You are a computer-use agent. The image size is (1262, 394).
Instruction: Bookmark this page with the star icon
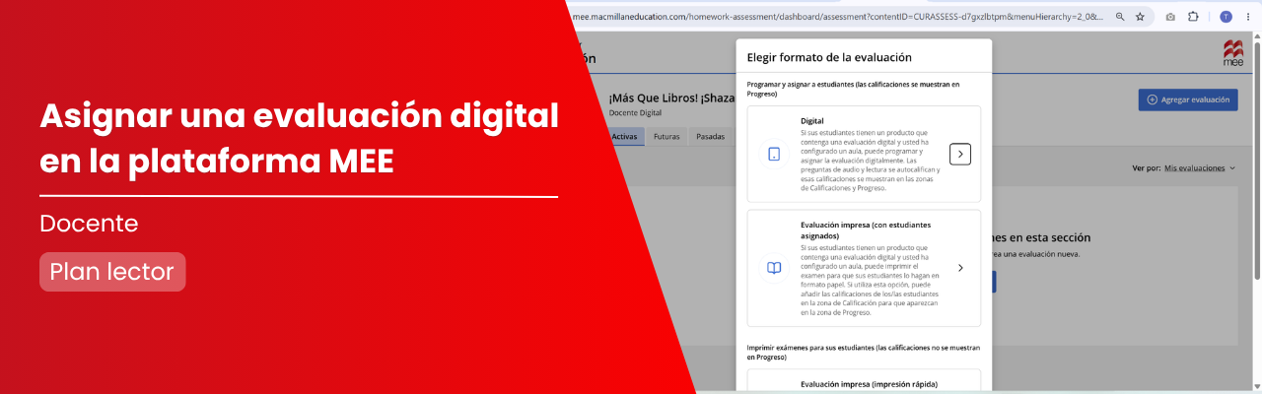[x=1140, y=17]
